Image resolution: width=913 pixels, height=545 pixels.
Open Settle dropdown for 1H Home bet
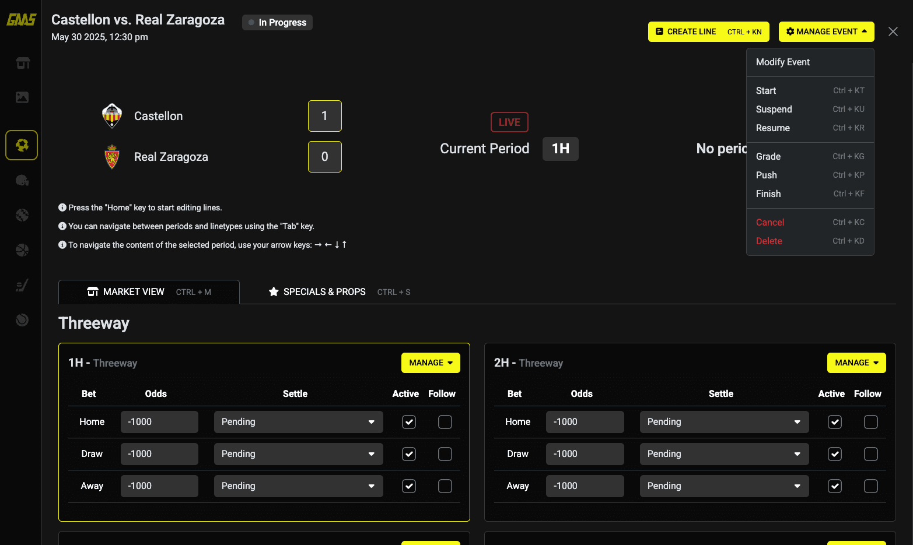(x=298, y=422)
